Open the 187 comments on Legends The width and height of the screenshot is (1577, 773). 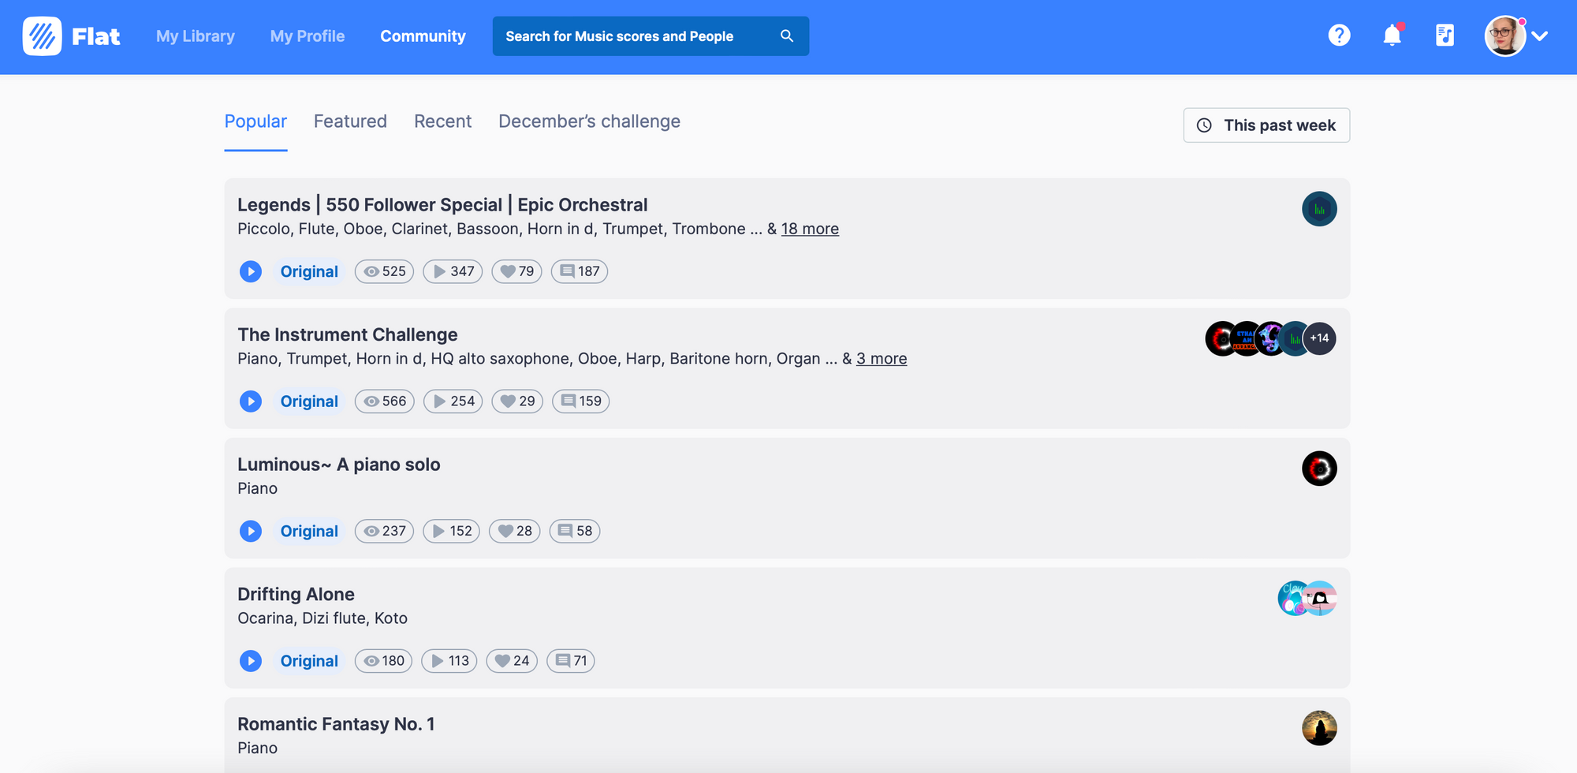click(x=580, y=271)
